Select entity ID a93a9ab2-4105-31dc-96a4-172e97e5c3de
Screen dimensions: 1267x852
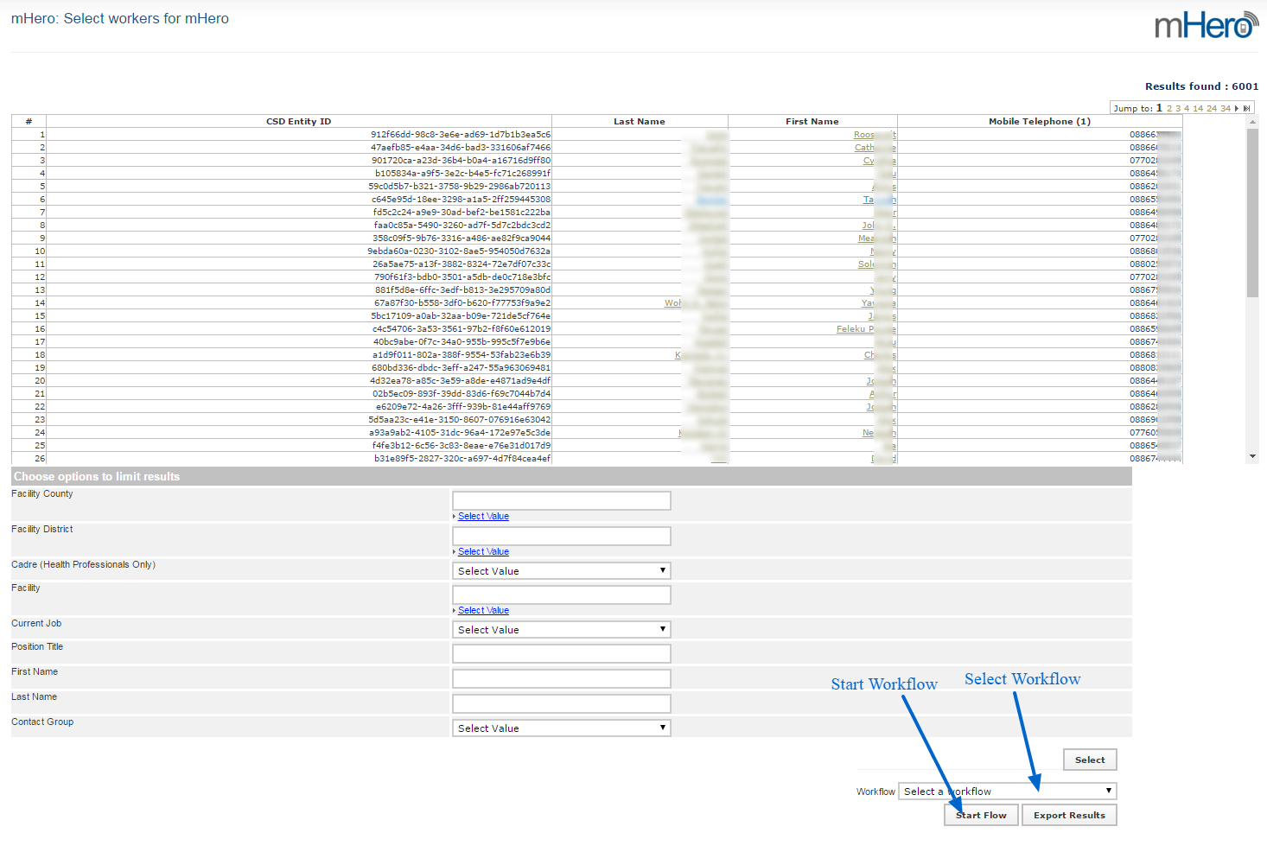[460, 433]
